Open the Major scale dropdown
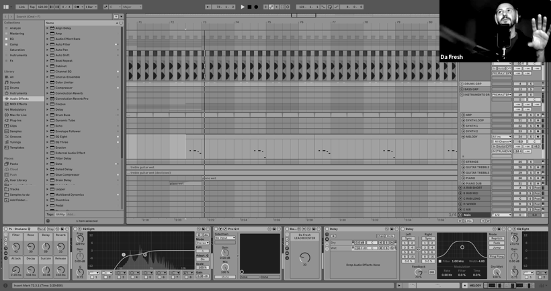 tap(131, 7)
